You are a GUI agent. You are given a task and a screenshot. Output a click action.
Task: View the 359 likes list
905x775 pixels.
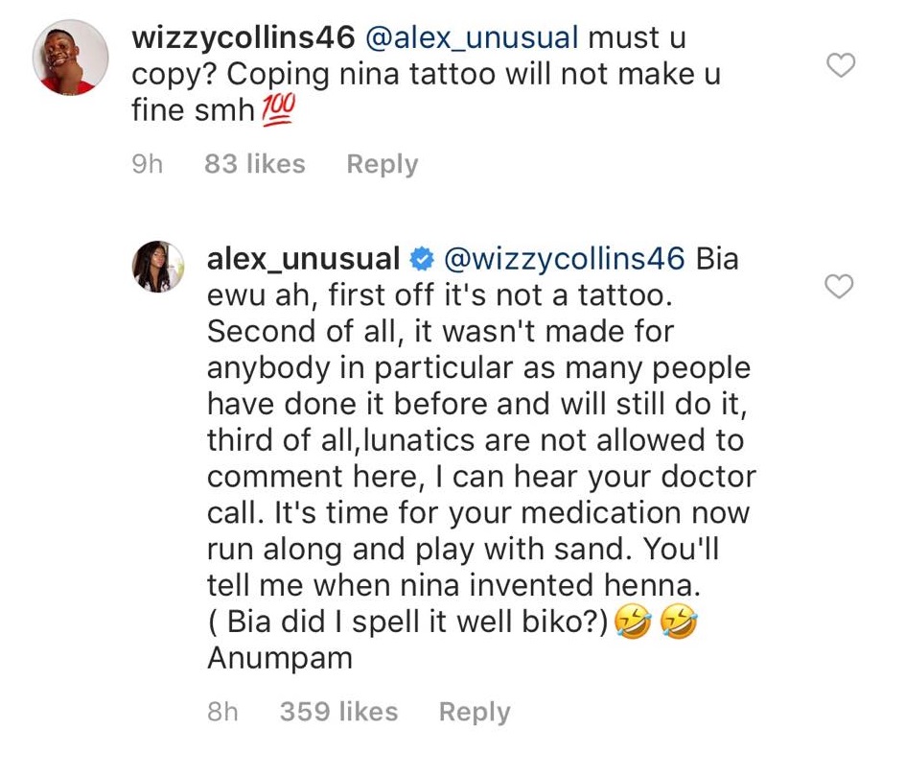tap(338, 712)
